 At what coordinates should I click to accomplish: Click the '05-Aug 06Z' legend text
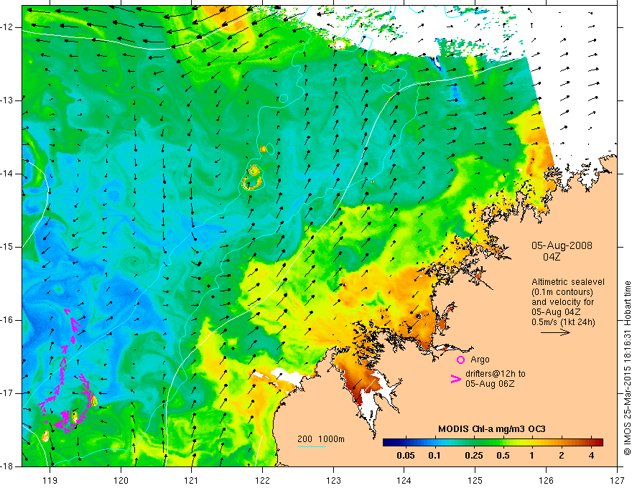click(490, 384)
